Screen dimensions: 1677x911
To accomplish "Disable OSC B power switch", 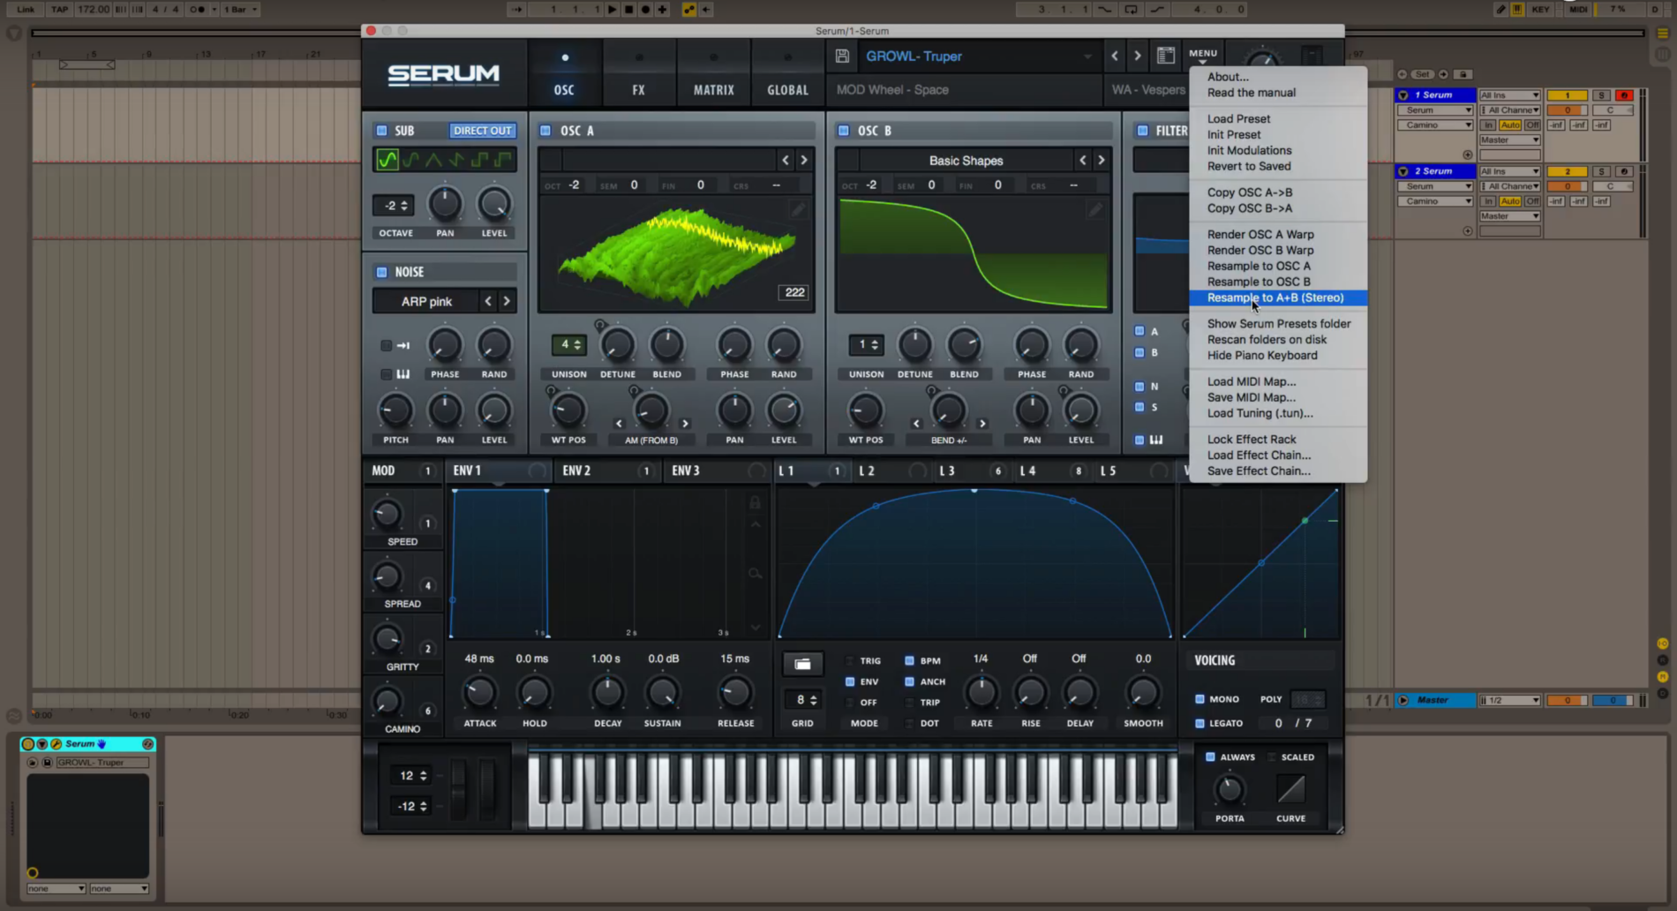I will coord(843,130).
